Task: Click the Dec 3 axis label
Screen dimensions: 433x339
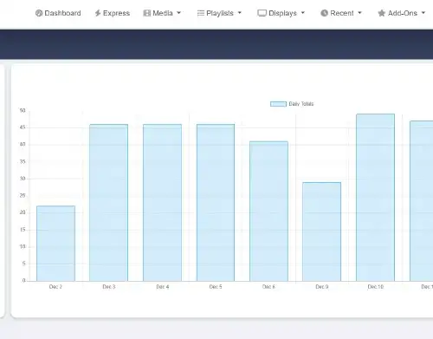Action: [109, 287]
